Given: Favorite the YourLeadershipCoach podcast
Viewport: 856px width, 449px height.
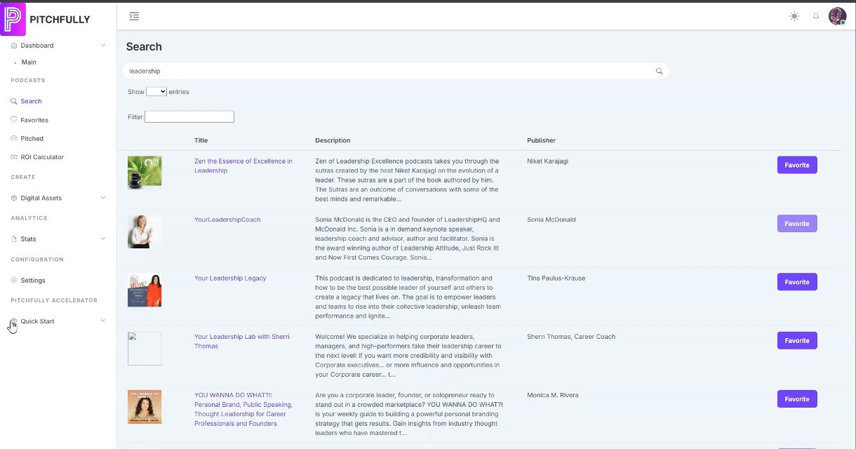Looking at the screenshot, I should pos(797,224).
